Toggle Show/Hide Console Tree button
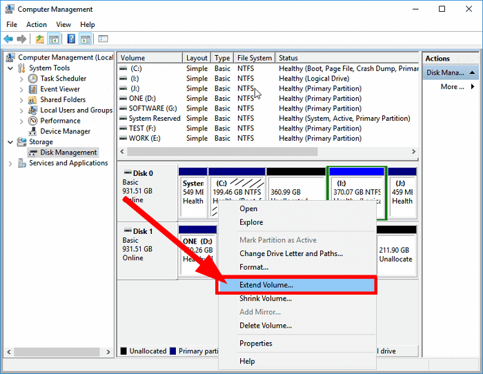Image resolution: width=483 pixels, height=374 pixels. pyautogui.click(x=54, y=39)
